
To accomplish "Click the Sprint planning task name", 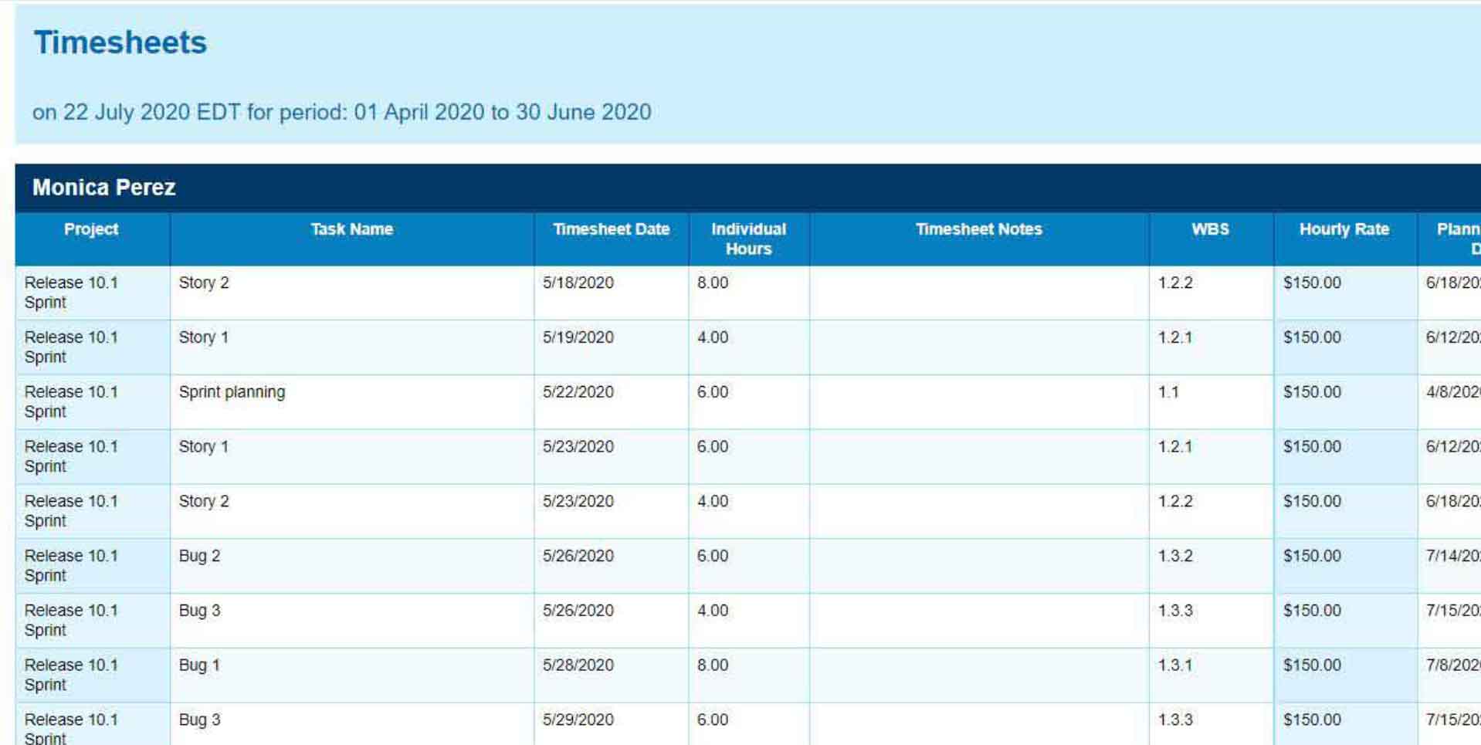I will tap(232, 392).
